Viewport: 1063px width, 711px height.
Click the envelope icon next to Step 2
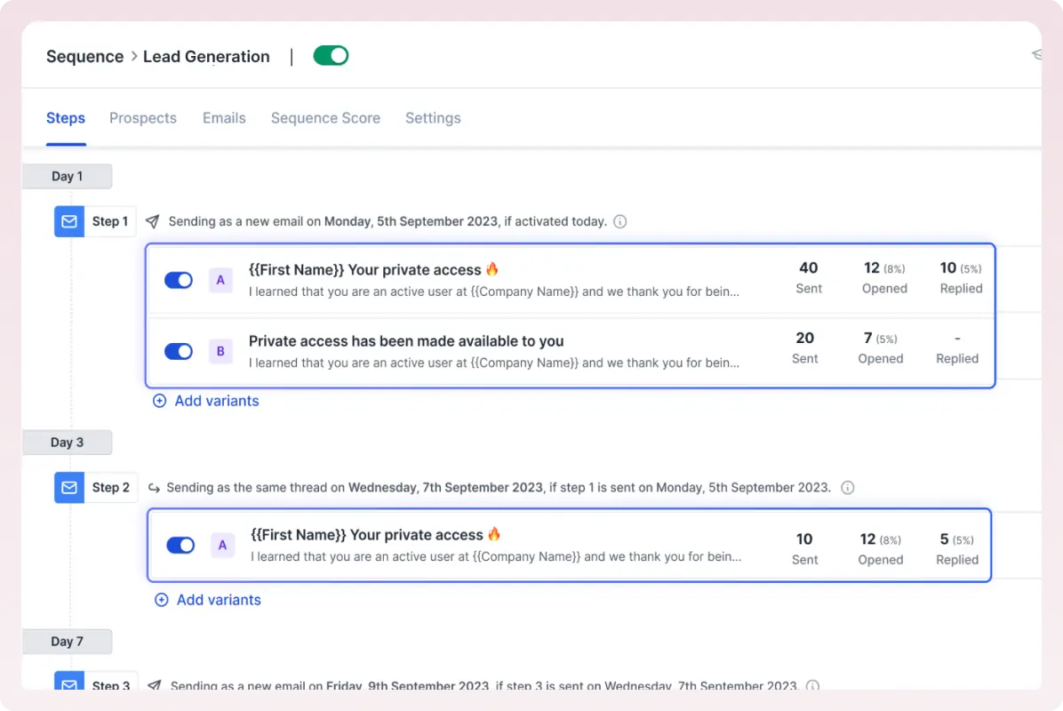point(69,487)
